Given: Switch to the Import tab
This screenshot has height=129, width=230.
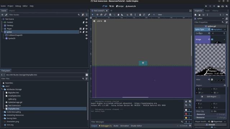Looking at the screenshot, I should (12, 11).
